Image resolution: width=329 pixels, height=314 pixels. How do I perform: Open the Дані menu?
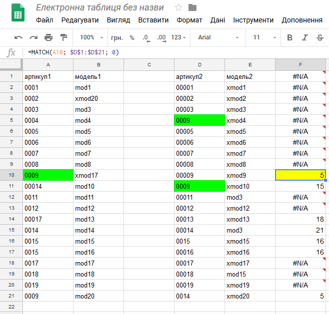[217, 20]
